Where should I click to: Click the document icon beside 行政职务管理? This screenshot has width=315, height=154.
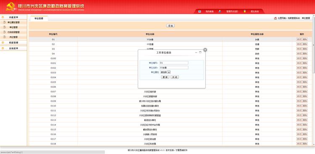[x=5, y=32]
